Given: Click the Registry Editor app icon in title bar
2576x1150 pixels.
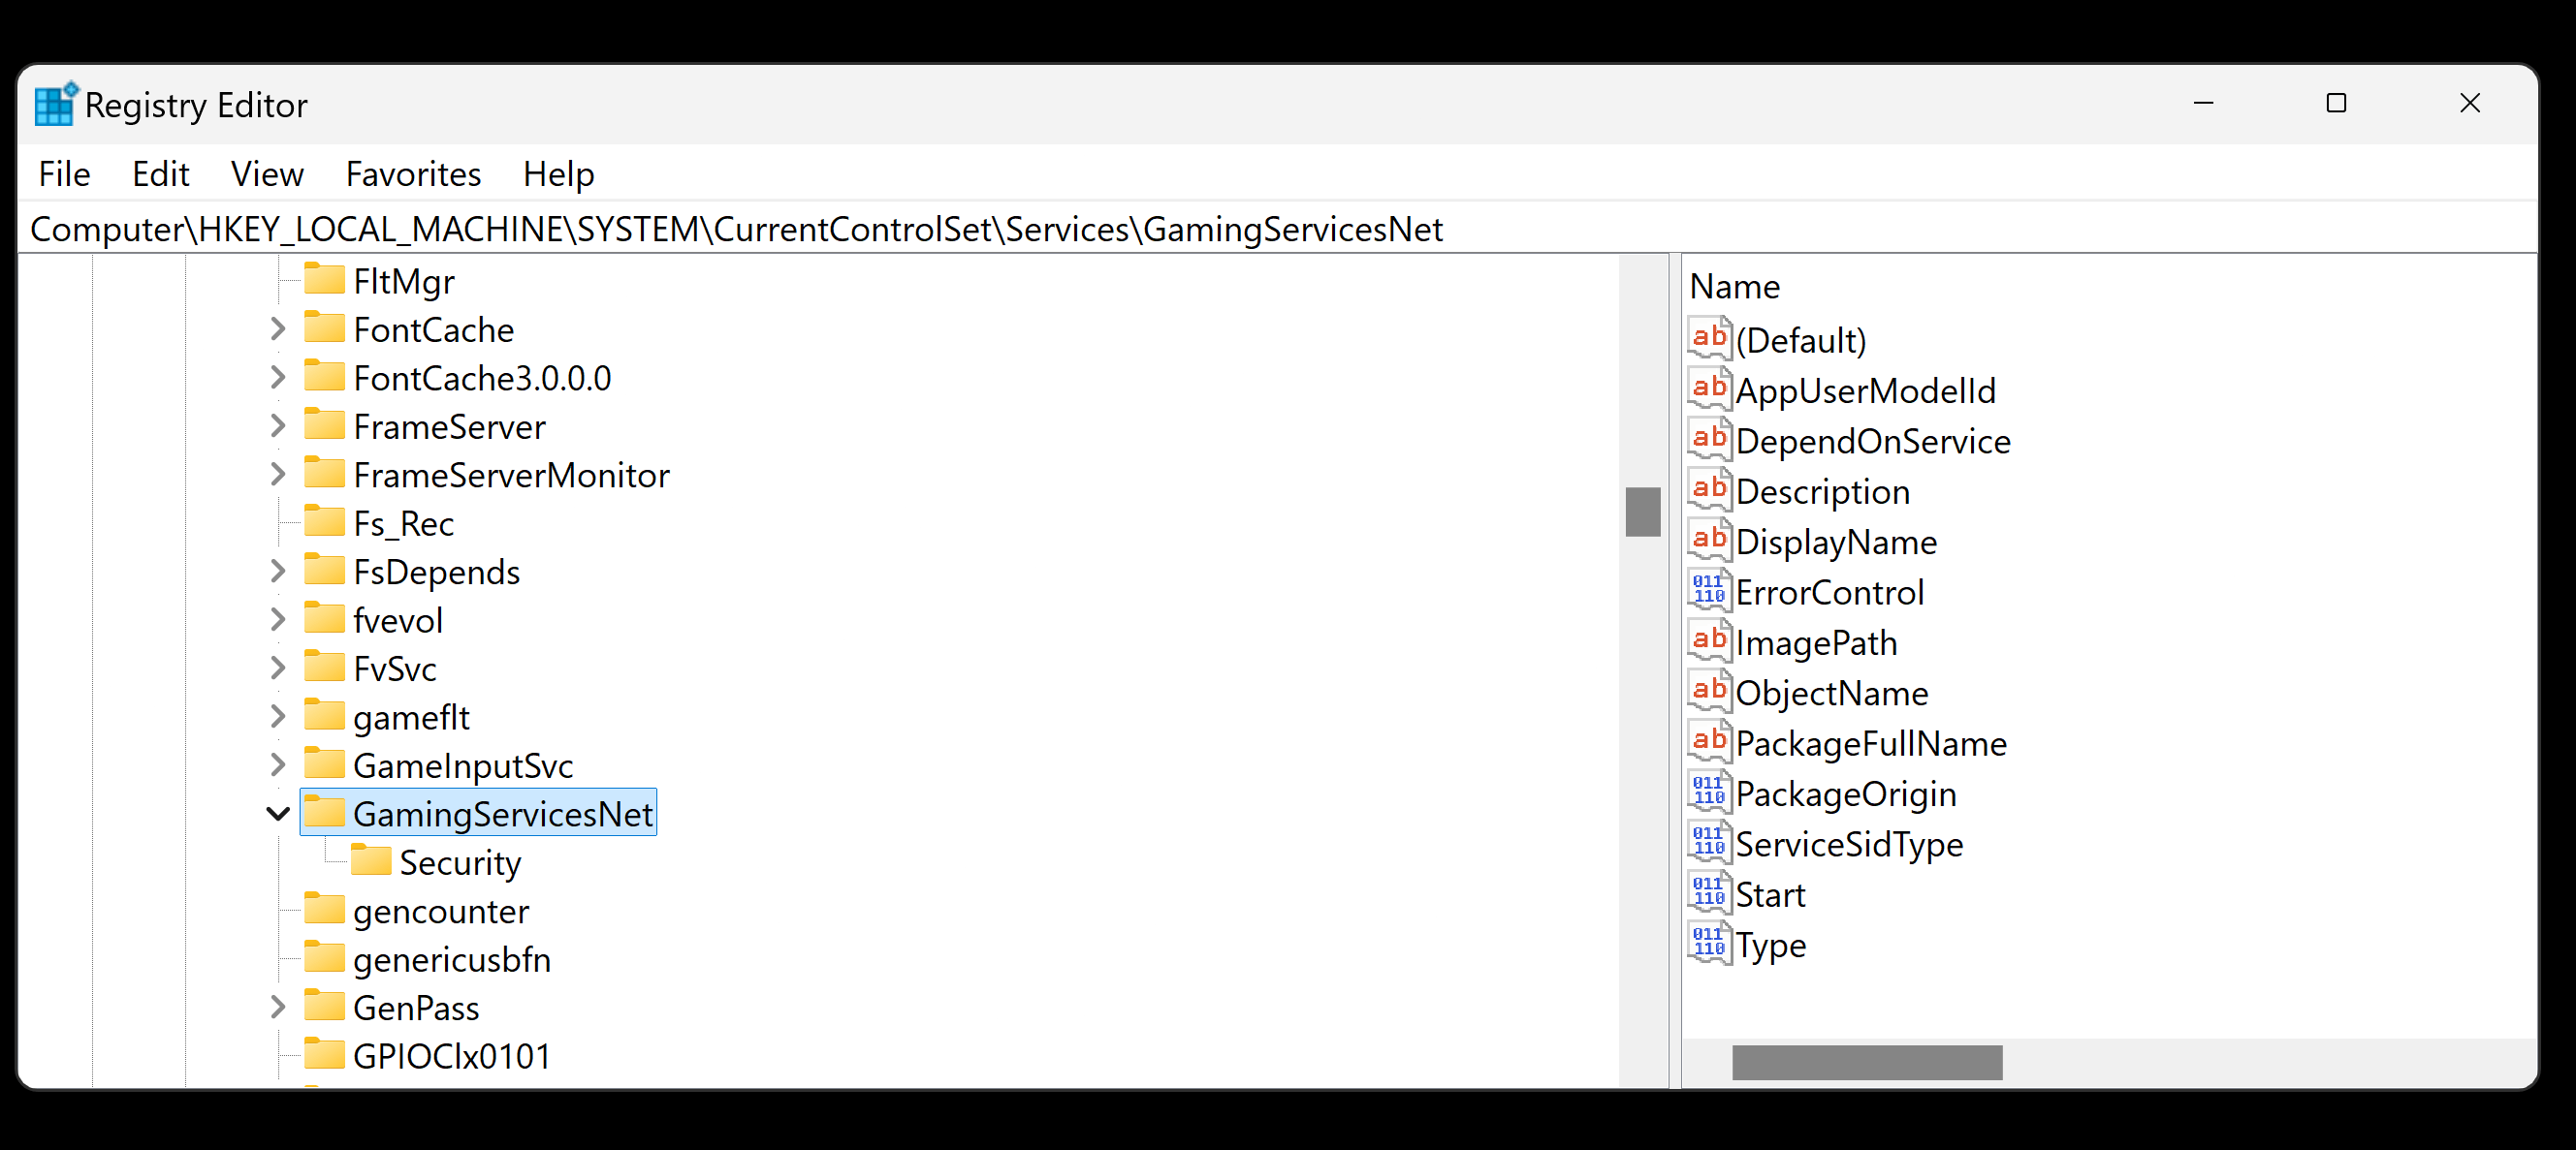Looking at the screenshot, I should coord(54,104).
